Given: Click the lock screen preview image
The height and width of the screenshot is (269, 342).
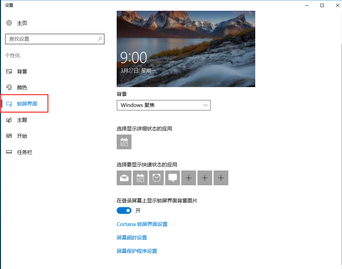Looking at the screenshot, I should pos(186,49).
